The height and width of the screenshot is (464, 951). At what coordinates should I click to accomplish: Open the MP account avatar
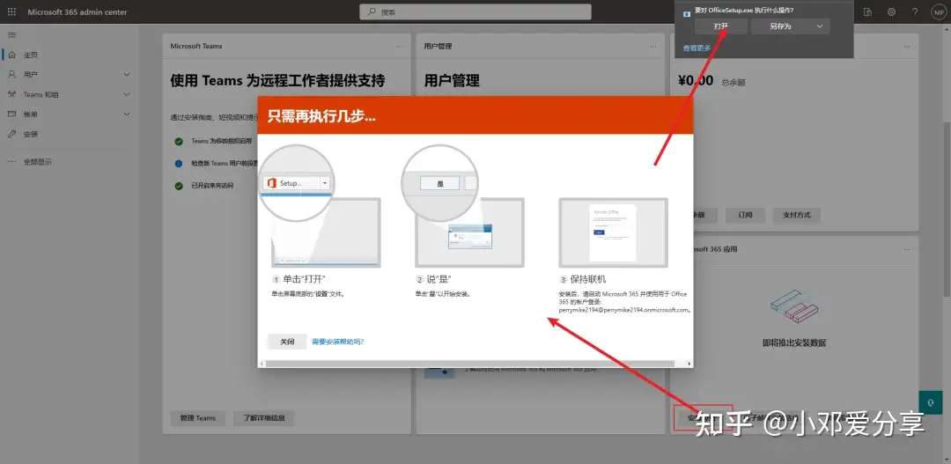(937, 11)
